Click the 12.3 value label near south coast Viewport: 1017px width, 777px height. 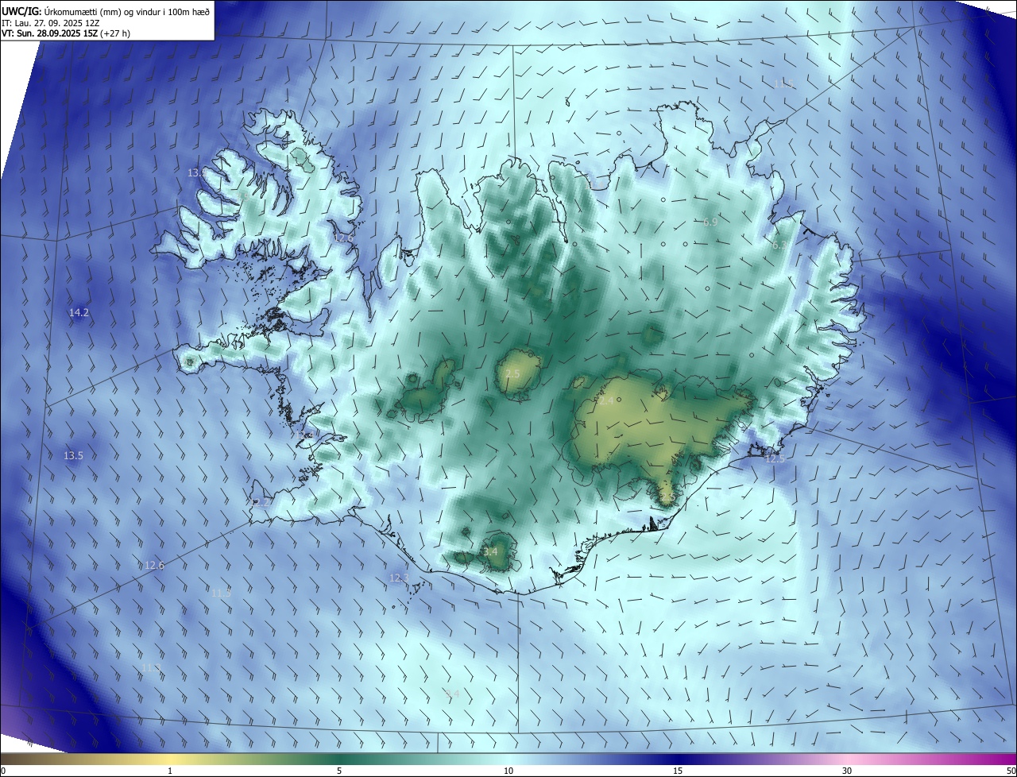coord(399,578)
